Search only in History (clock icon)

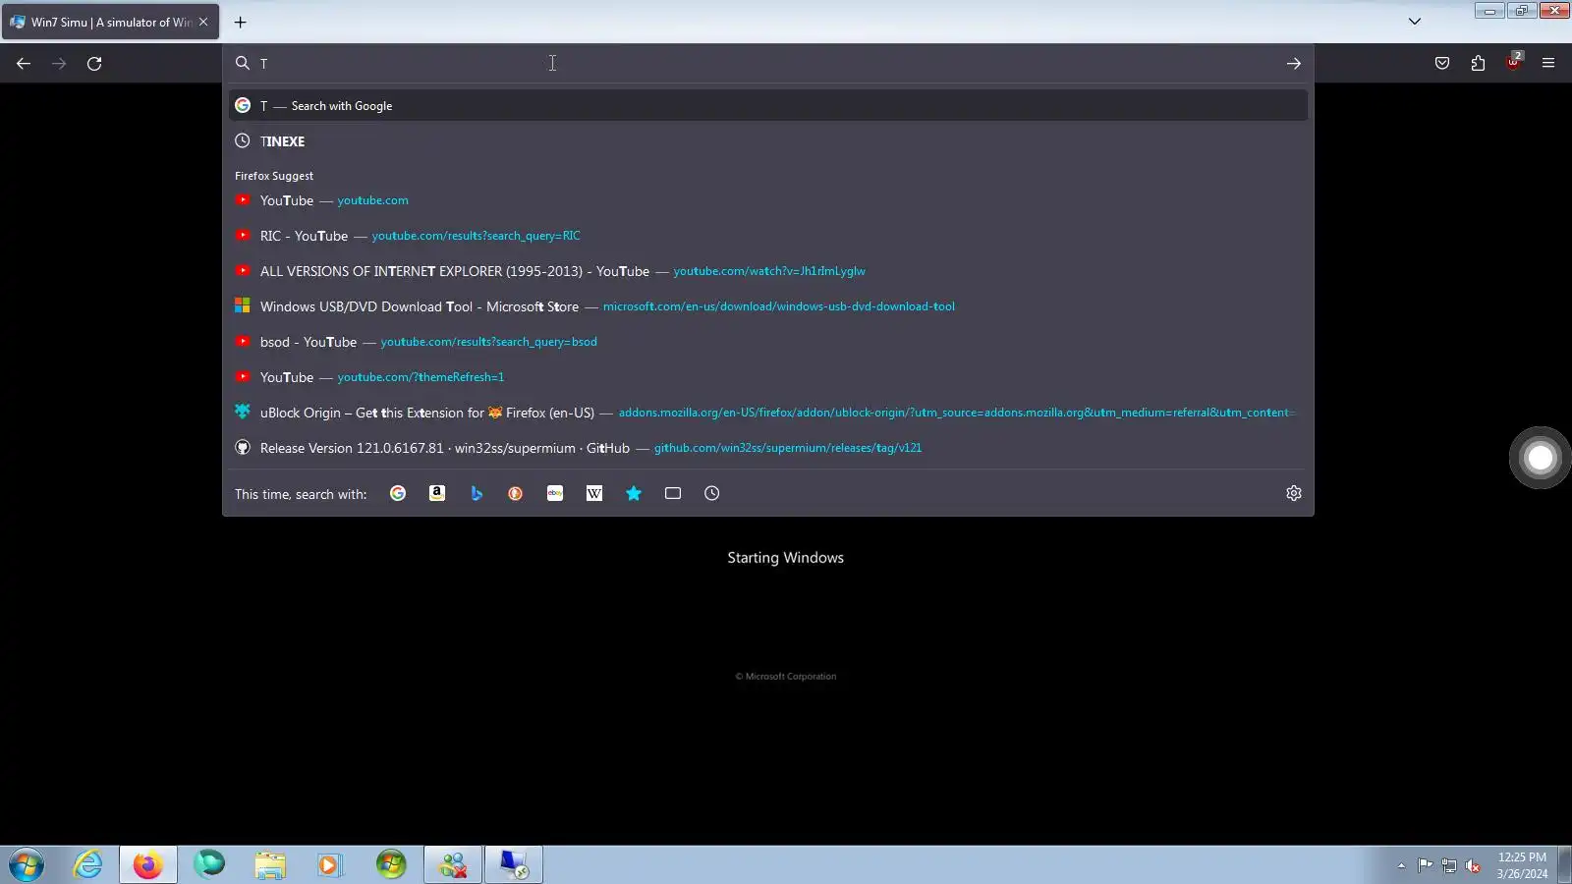tap(712, 493)
